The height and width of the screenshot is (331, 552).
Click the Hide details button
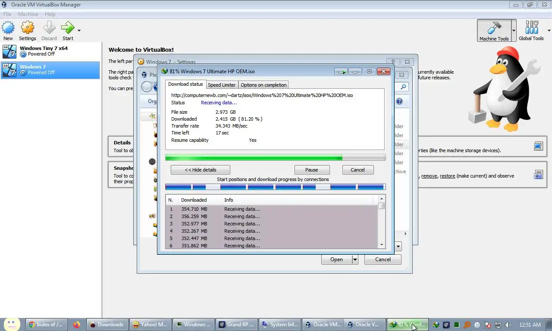[x=201, y=170]
